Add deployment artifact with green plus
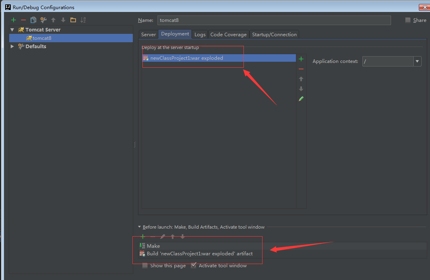Screen dimensions: 430x280 point(301,59)
